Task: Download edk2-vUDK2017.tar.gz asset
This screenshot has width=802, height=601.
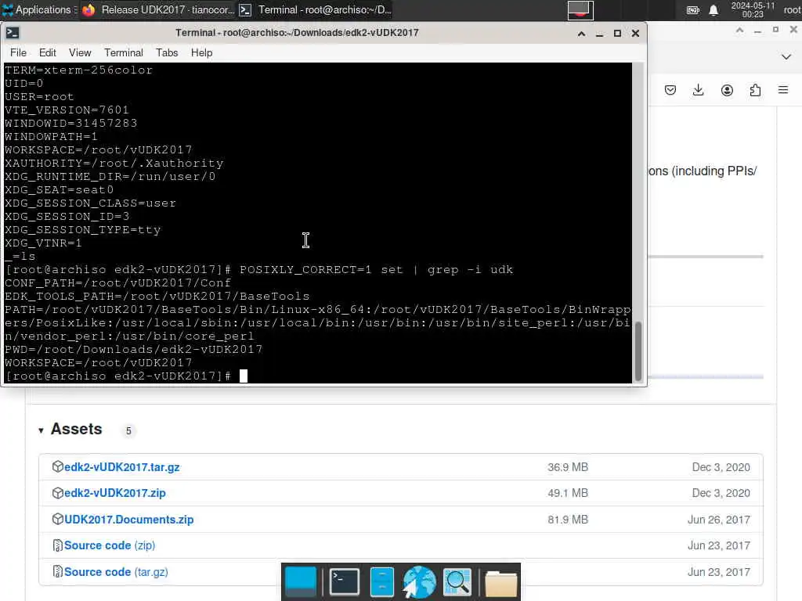Action: tap(121, 467)
